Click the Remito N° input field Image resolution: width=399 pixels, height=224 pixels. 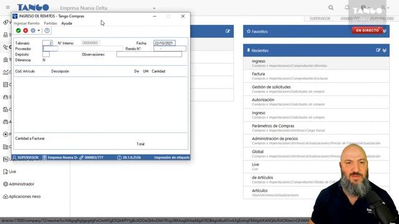point(170,49)
